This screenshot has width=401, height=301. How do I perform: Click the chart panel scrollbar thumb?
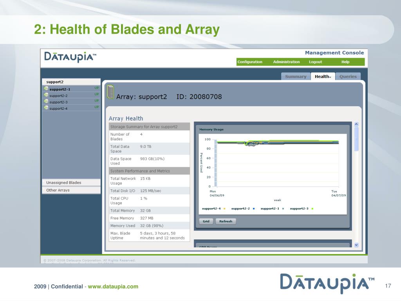pos(356,139)
